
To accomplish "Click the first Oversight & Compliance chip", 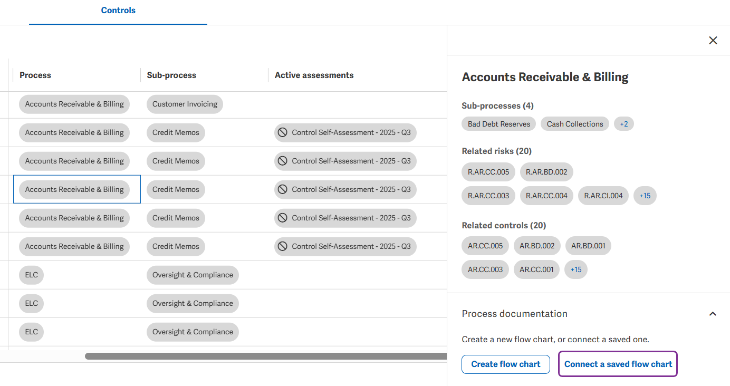I will click(x=193, y=275).
